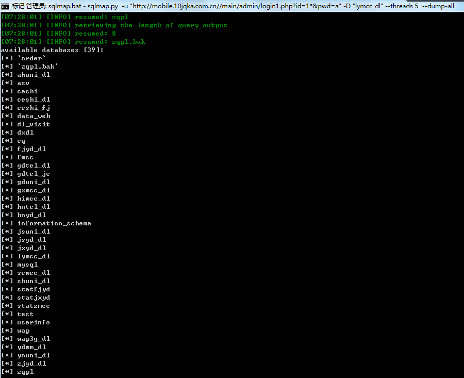This screenshot has height=378, width=464.
Task: Select the fmcc database row
Action: coord(17,157)
